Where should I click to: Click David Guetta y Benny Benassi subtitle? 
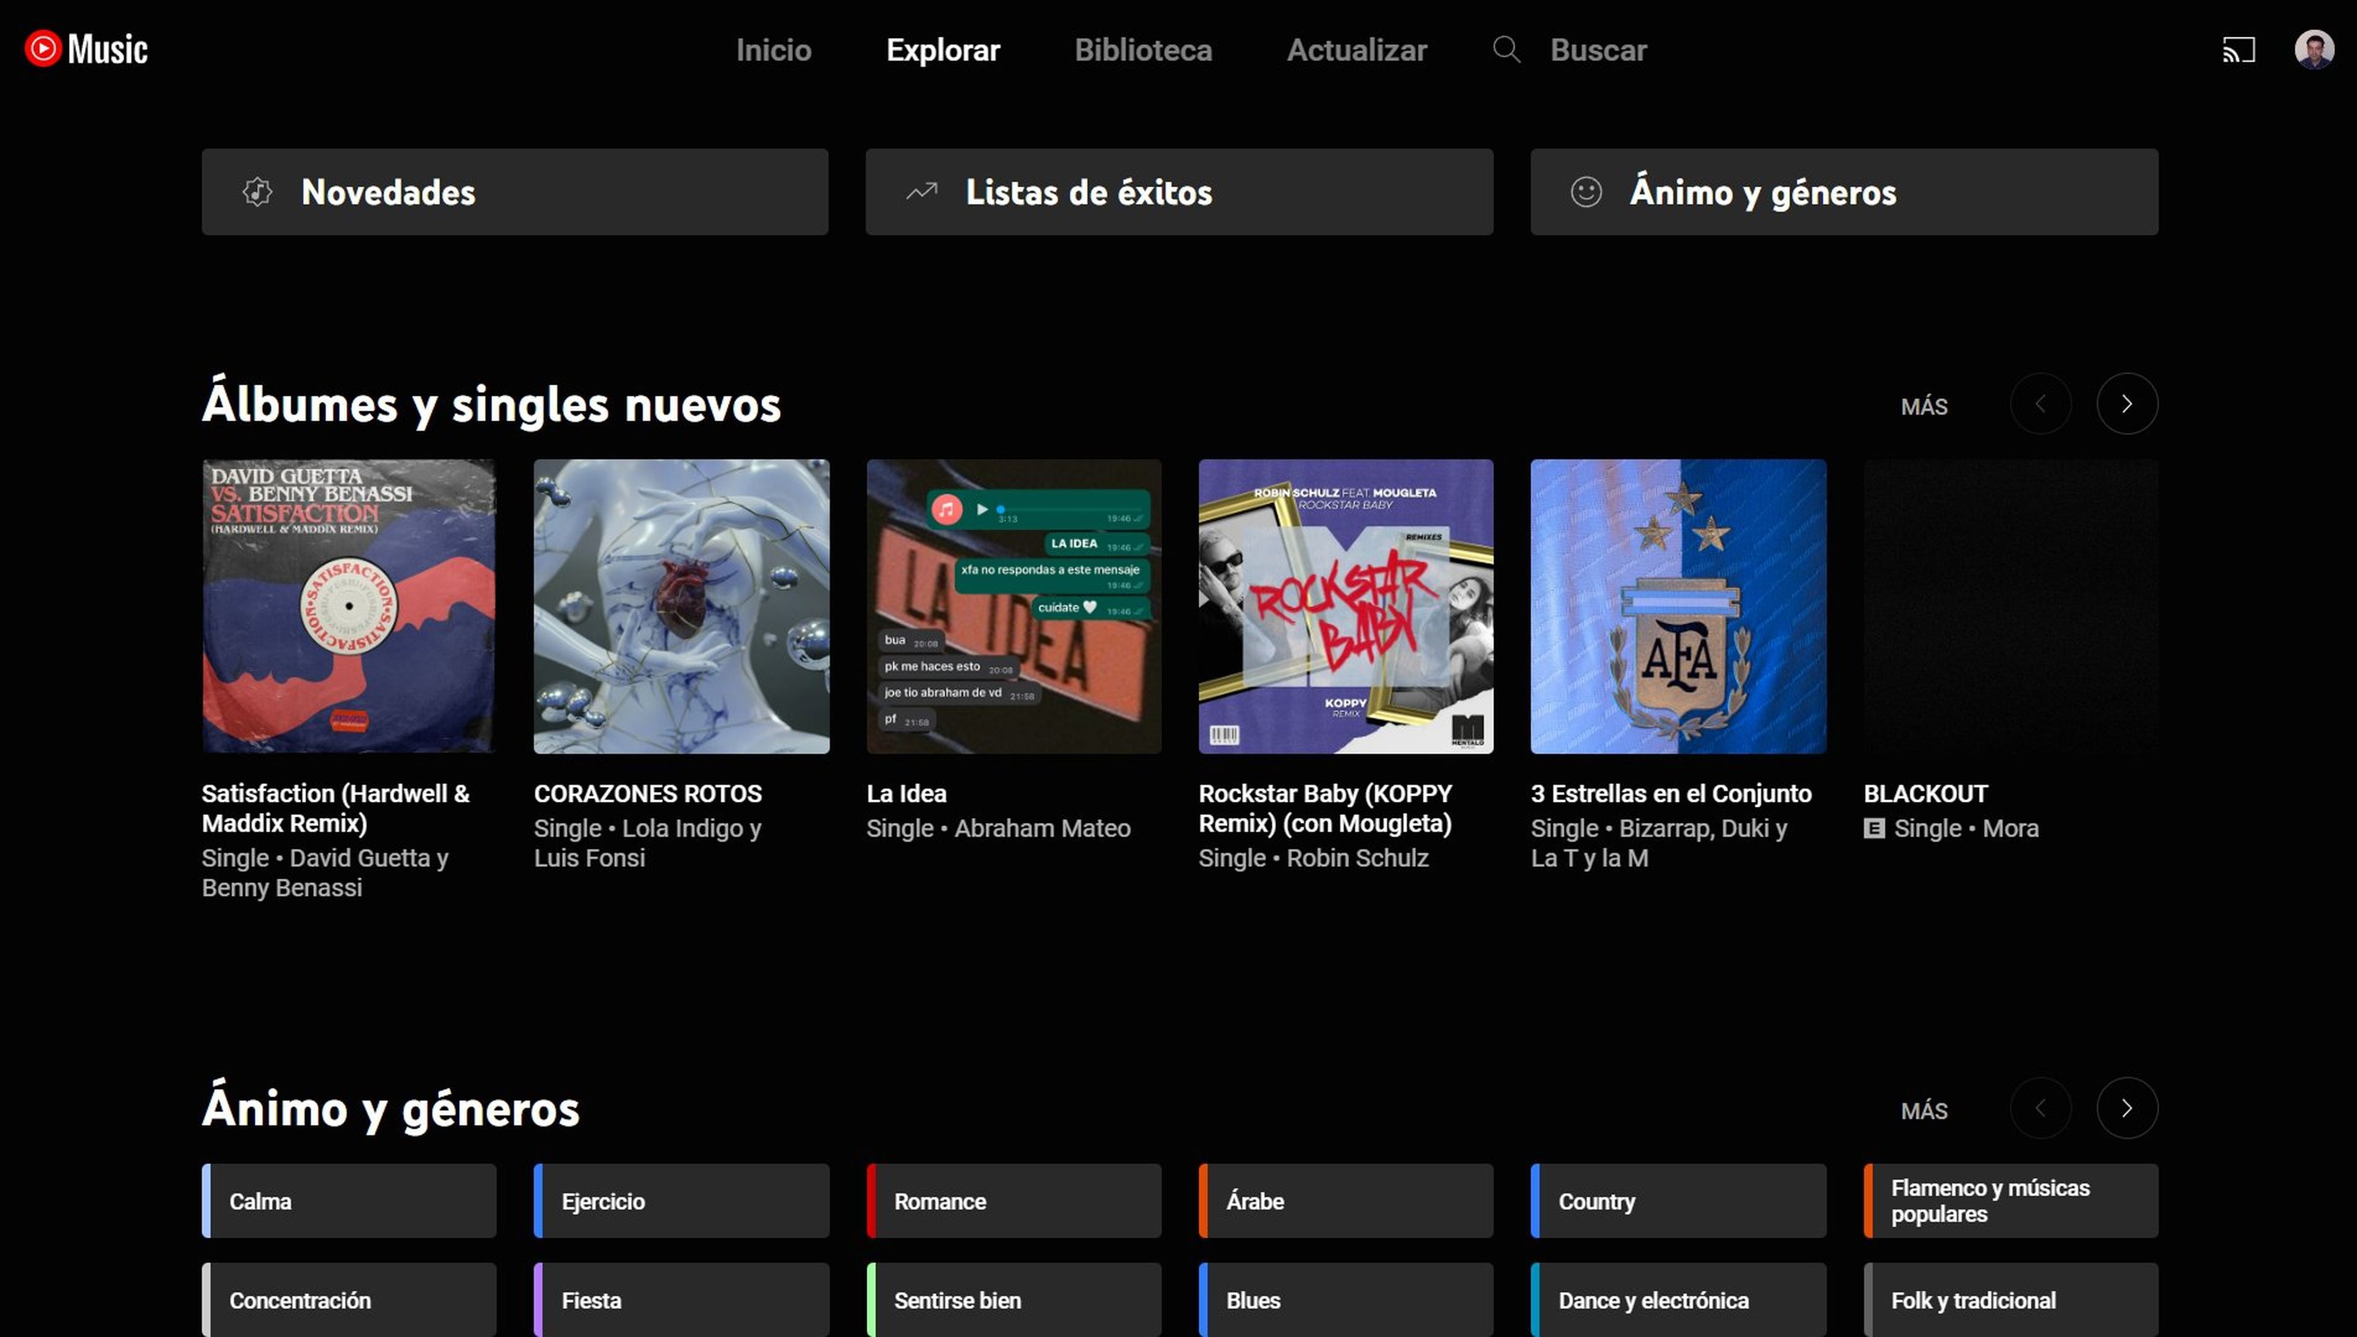325,873
